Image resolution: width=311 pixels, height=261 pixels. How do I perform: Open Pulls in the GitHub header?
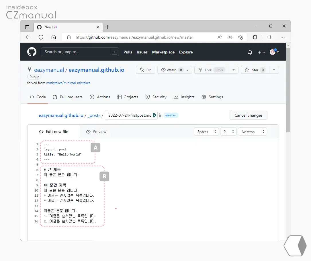[x=128, y=52]
